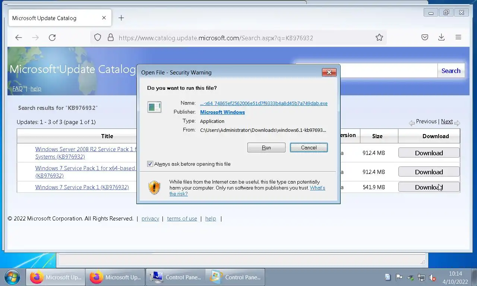Screen dimensions: 477x286
Task: Download the 541.9 MB Windows 7 Service Pack
Action: (x=429, y=187)
